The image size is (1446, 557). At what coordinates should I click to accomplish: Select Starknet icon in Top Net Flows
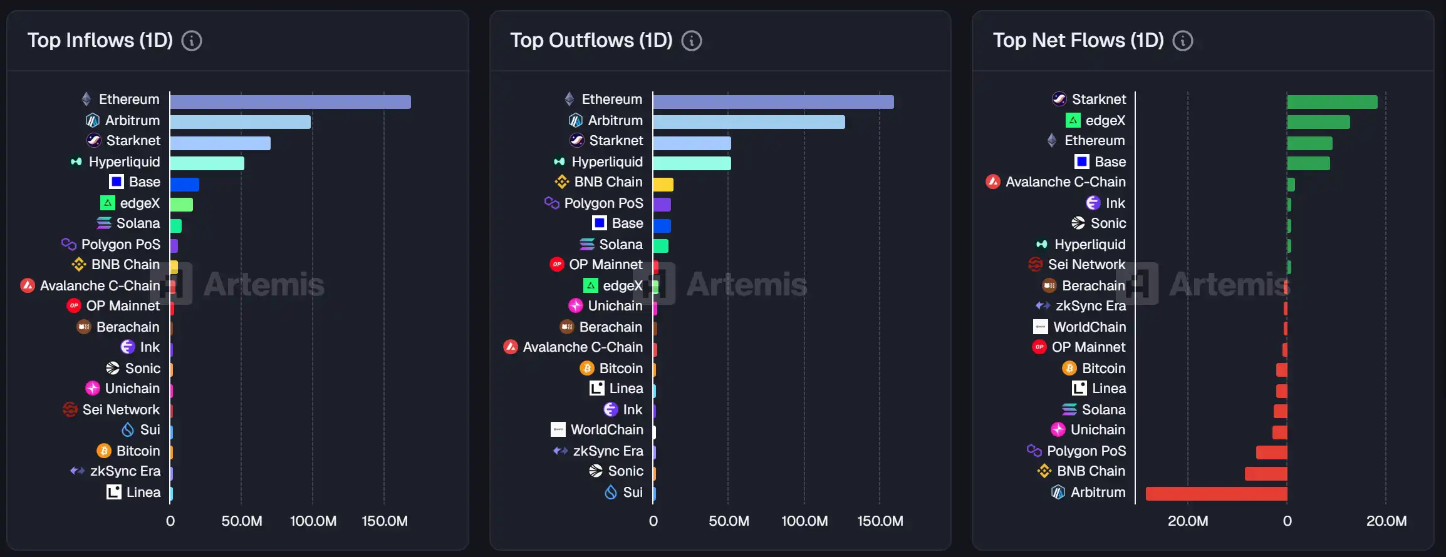(1059, 99)
